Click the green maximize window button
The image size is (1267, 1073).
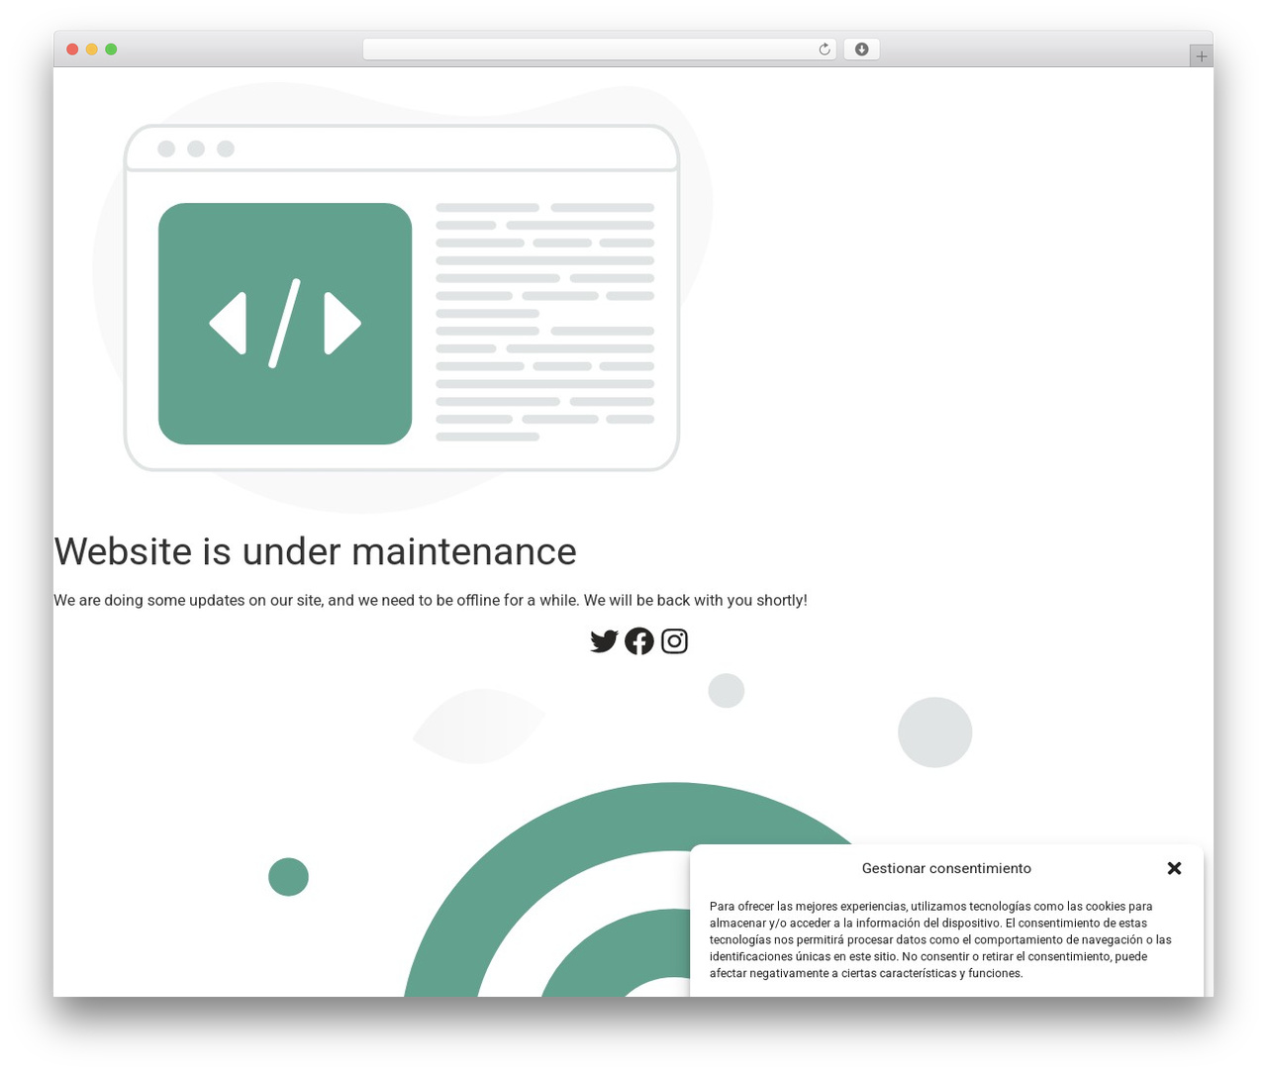point(111,49)
